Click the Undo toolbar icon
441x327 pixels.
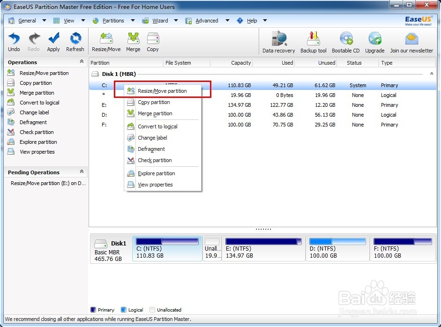(x=14, y=38)
